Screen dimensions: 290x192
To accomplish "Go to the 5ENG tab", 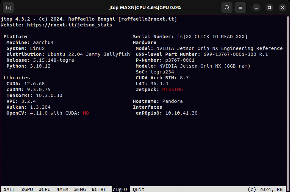I will (x=80, y=189).
